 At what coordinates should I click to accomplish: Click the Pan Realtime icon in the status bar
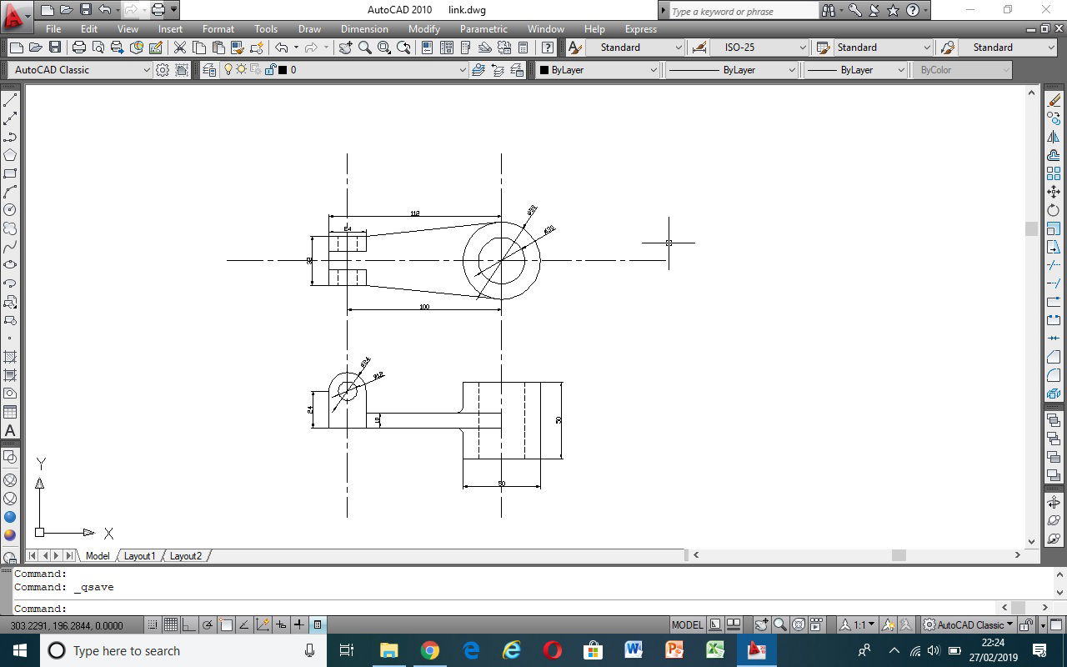760,624
